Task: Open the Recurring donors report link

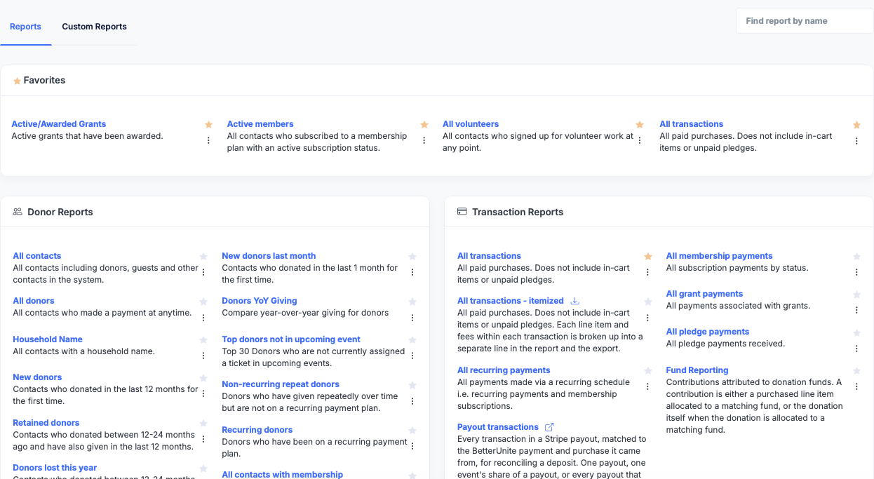Action: click(x=257, y=430)
